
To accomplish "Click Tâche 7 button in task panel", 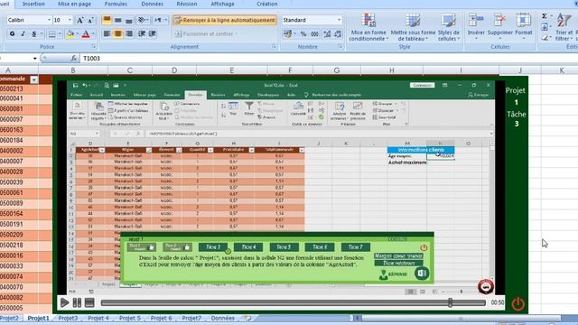I will [356, 246].
